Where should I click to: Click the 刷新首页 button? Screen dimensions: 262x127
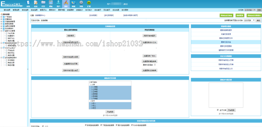tap(70, 36)
